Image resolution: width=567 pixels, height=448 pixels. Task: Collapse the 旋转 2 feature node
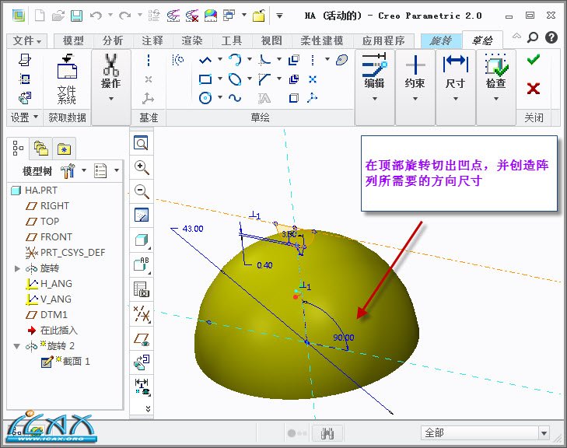(18, 346)
